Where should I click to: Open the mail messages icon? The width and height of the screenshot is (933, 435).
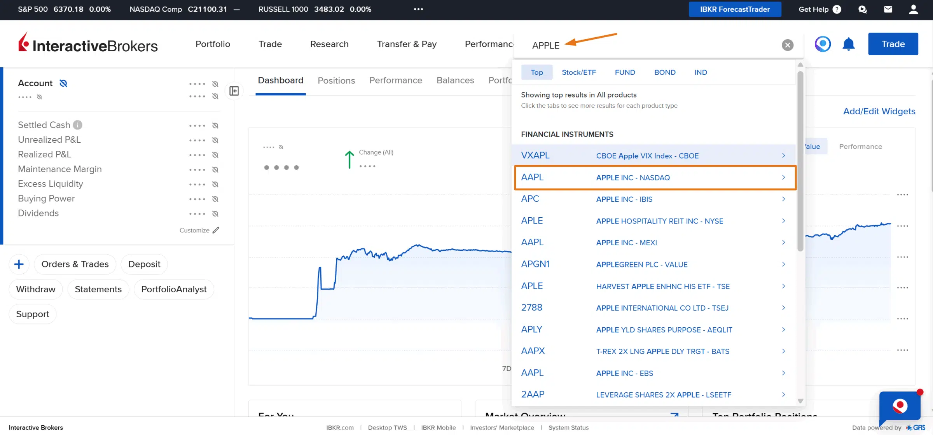tap(888, 9)
